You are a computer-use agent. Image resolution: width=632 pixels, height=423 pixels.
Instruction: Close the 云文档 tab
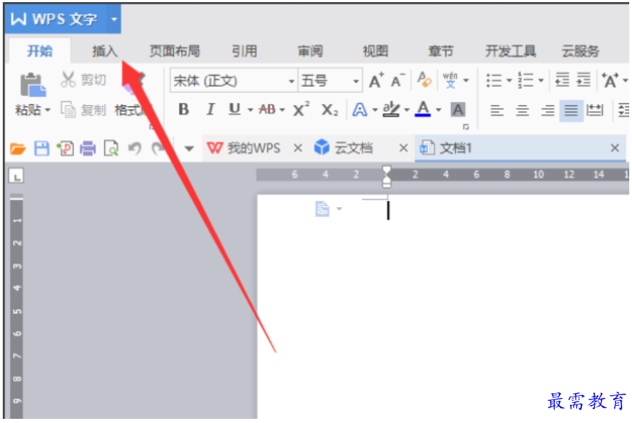(x=404, y=149)
